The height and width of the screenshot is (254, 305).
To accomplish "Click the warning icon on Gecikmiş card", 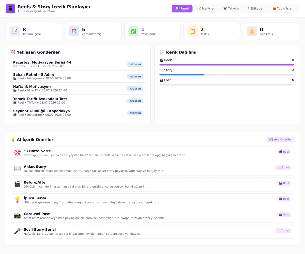I will point(252,31).
